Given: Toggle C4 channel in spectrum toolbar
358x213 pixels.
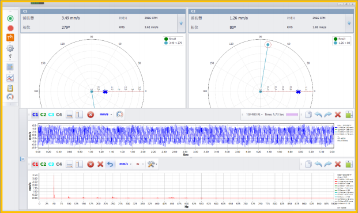Looking at the screenshot, I should [x=59, y=164].
